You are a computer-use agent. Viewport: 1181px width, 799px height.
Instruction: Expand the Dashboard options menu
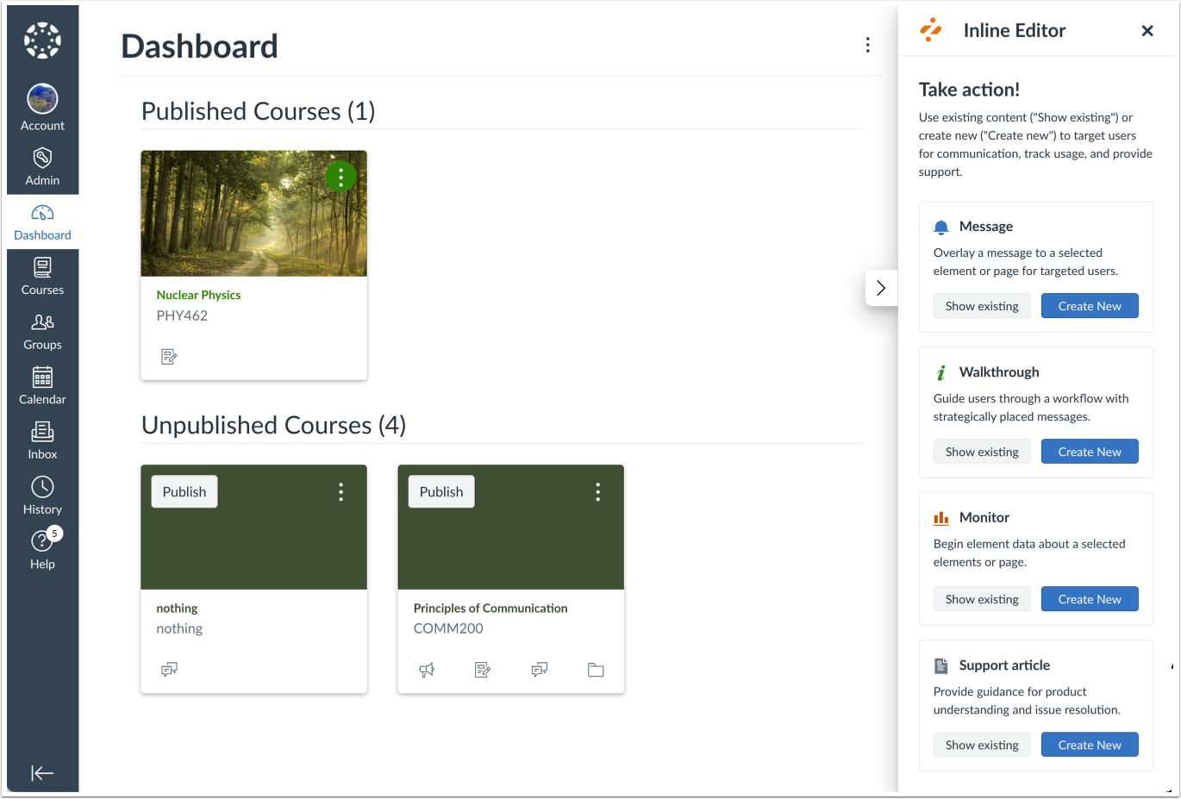868,45
